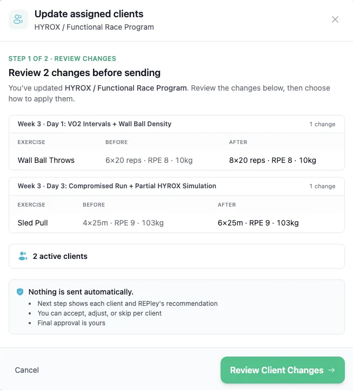Click the 'Week 3 · Day 3: Compromised Run + Partial HYROX Simulation' header
The image size is (353, 390).
(117, 186)
